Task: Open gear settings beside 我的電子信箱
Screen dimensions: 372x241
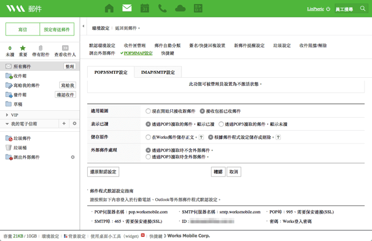Action: pyautogui.click(x=74, y=124)
